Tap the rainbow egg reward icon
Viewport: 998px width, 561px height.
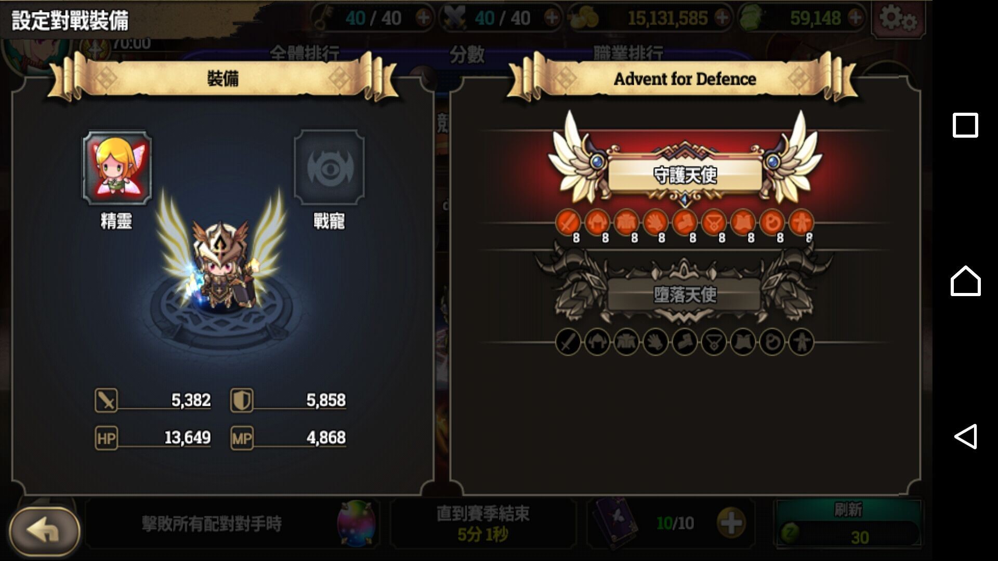[356, 524]
